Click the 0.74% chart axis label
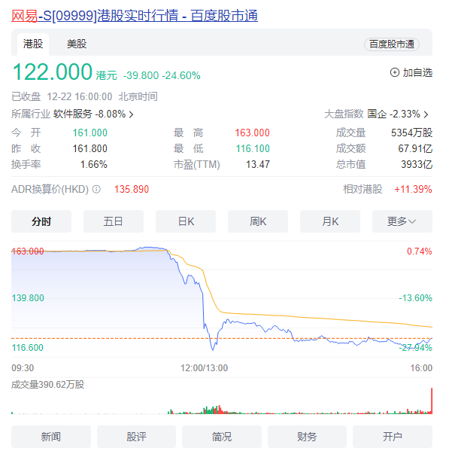 pyautogui.click(x=420, y=251)
